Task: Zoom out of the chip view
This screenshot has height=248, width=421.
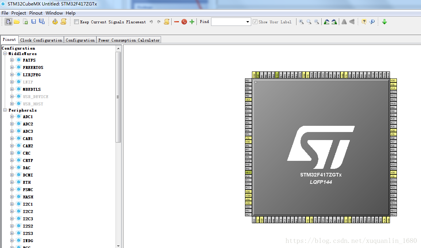Action: pyautogui.click(x=317, y=22)
